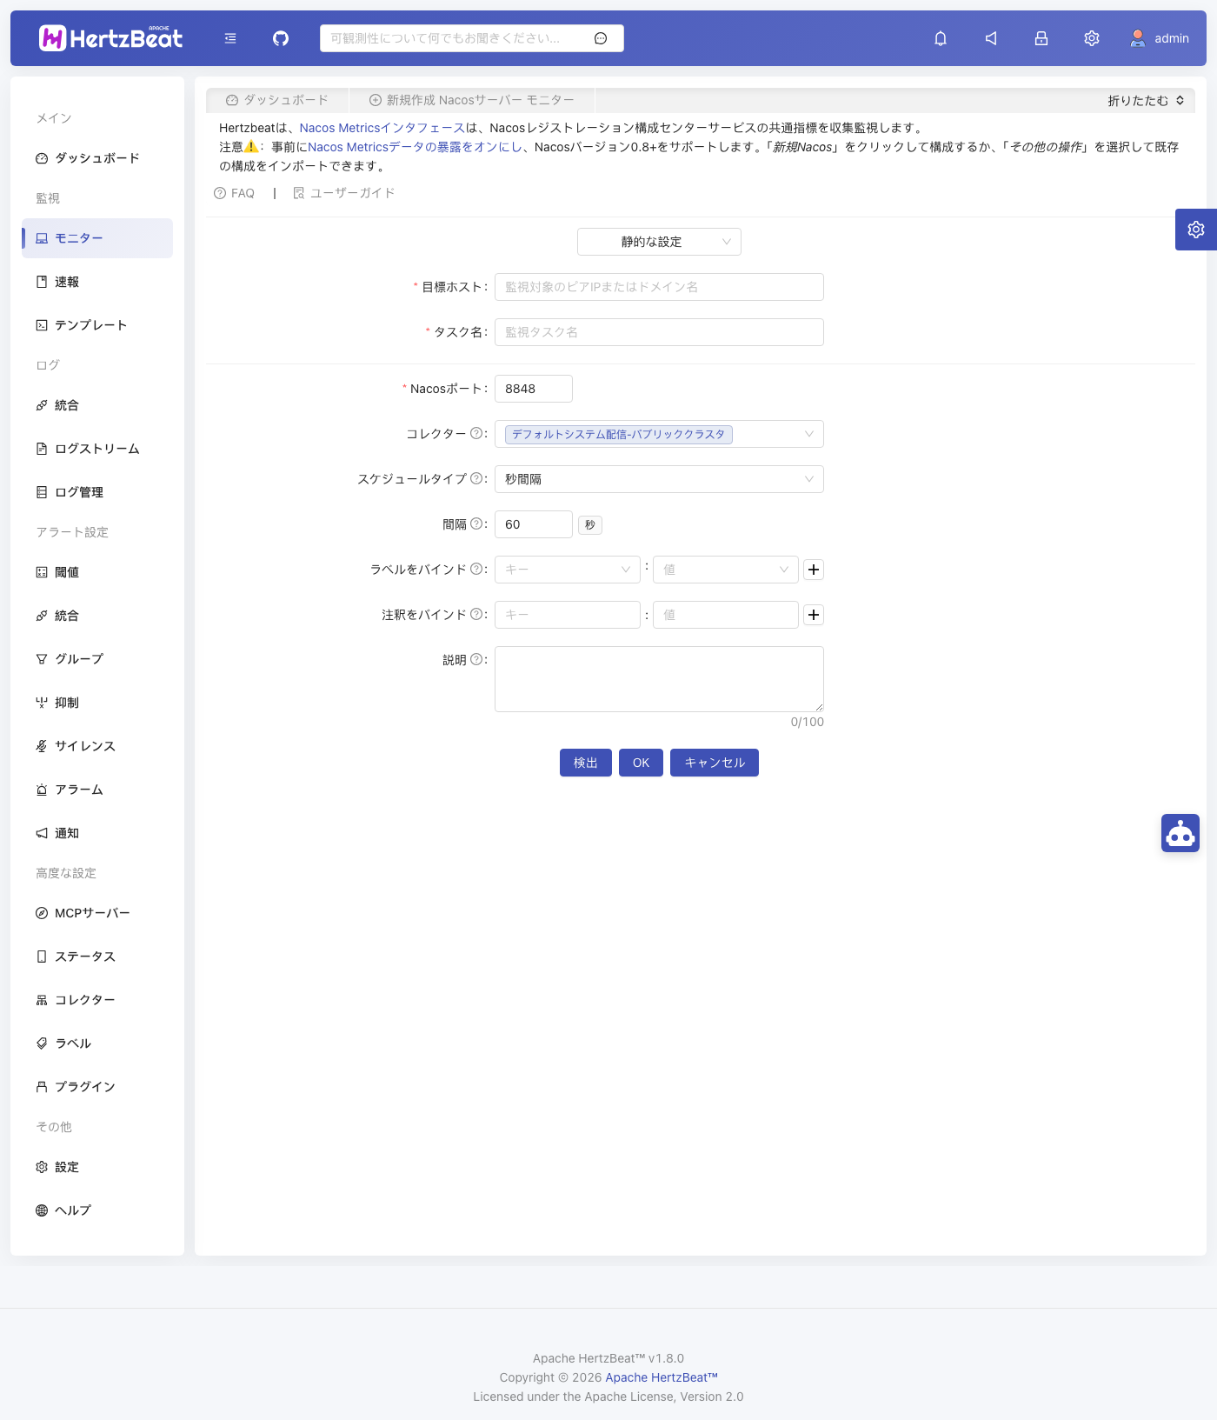Click the megaphone announcement icon in the header
1217x1420 pixels.
[991, 38]
